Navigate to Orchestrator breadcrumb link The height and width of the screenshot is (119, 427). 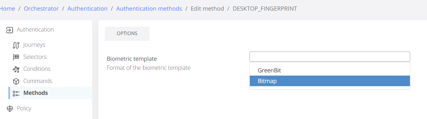[41, 9]
